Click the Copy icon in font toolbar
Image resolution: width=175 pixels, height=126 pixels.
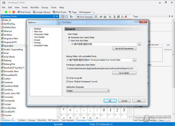[118, 17]
